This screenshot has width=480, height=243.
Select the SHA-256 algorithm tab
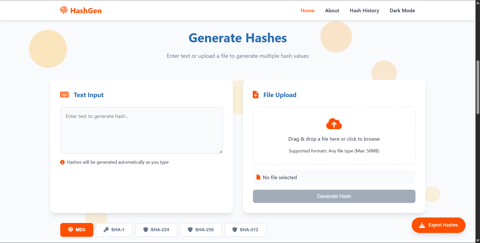click(201, 230)
